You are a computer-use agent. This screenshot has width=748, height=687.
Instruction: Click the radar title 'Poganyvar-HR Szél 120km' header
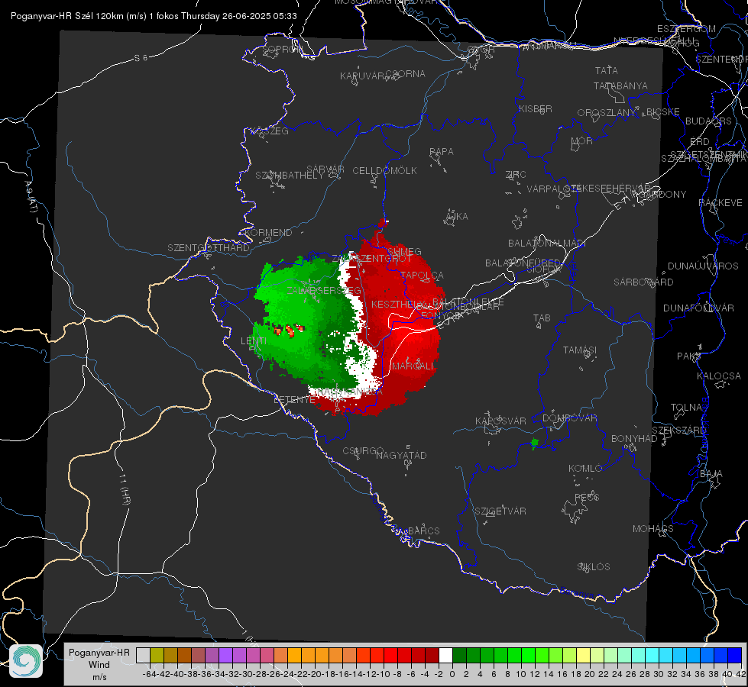coord(67,16)
